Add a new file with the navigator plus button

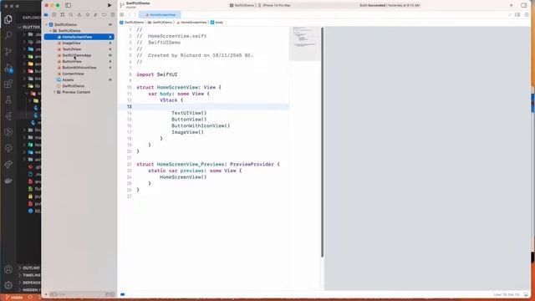pos(46,294)
